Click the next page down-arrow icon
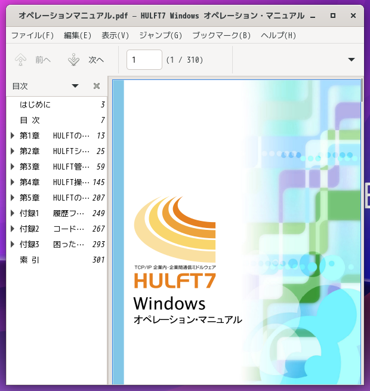The height and width of the screenshot is (391, 370). [73, 60]
